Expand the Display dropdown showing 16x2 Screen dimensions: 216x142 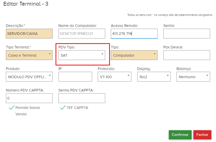pos(154,77)
